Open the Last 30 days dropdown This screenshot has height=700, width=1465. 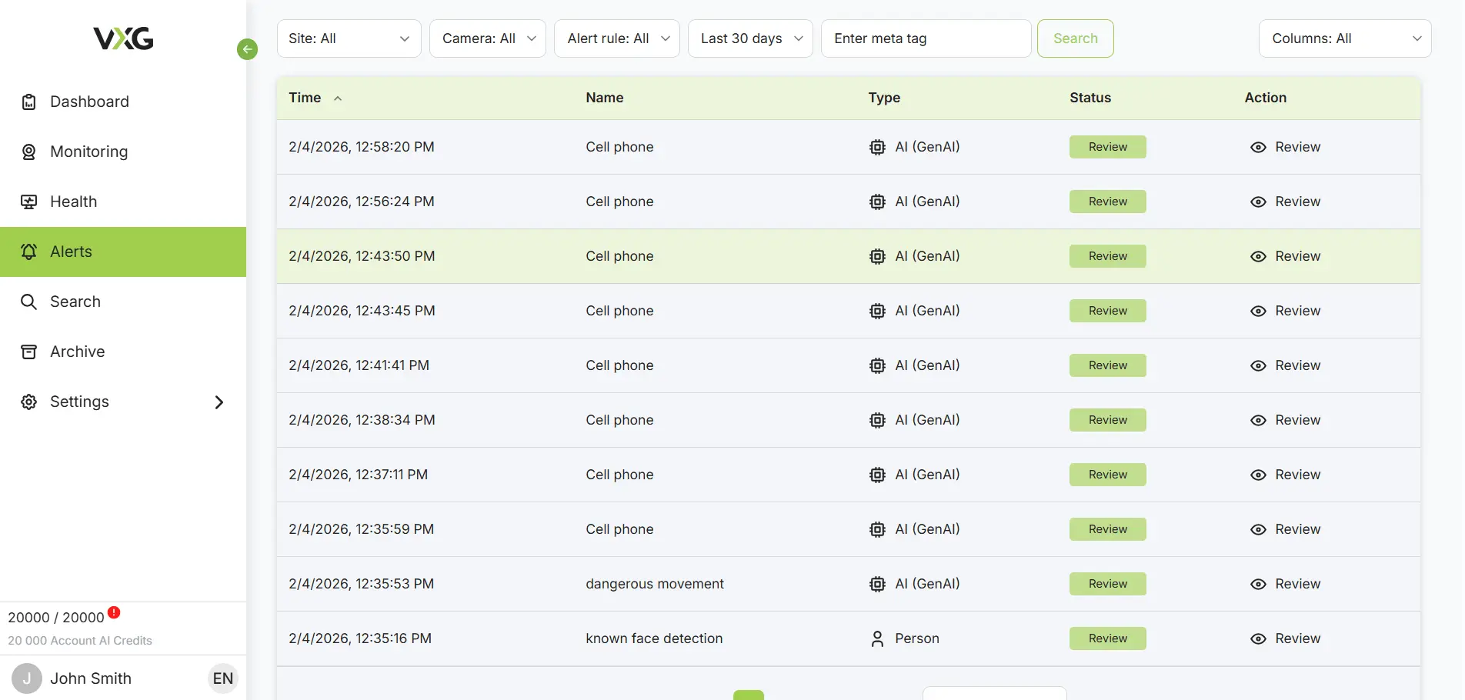pos(750,38)
